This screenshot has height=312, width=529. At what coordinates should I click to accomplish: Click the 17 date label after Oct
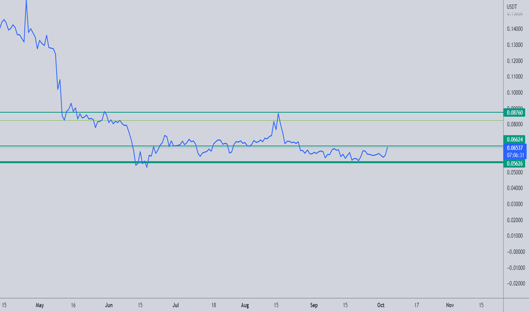pos(417,305)
